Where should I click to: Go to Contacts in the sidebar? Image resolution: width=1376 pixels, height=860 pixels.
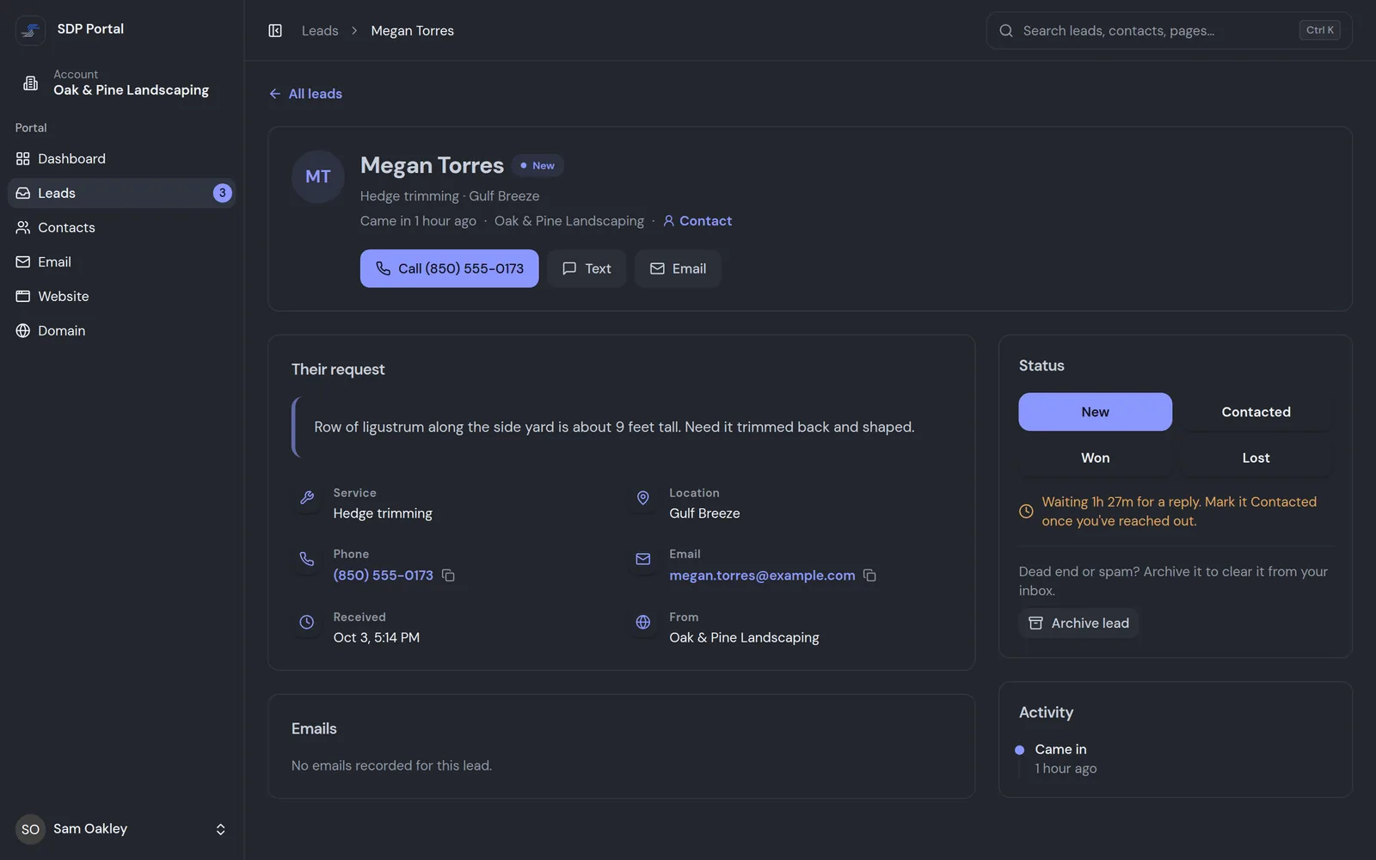pos(121,227)
